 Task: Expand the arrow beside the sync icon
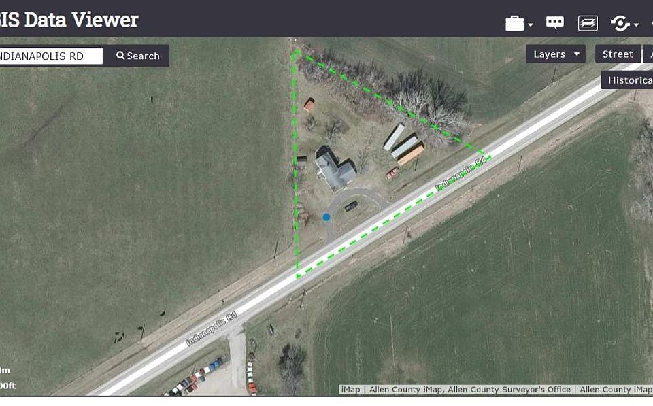tap(636, 25)
